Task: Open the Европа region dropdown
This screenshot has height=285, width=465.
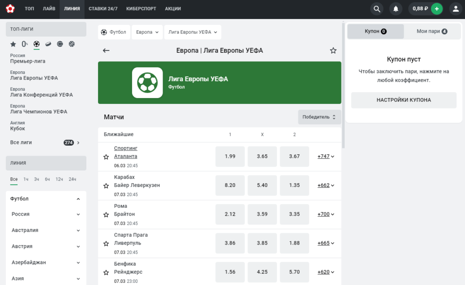Action: click(x=147, y=32)
